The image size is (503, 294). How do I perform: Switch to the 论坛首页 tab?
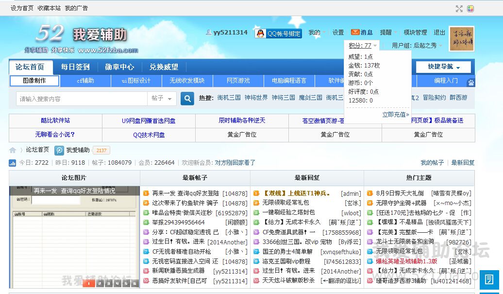click(30, 67)
